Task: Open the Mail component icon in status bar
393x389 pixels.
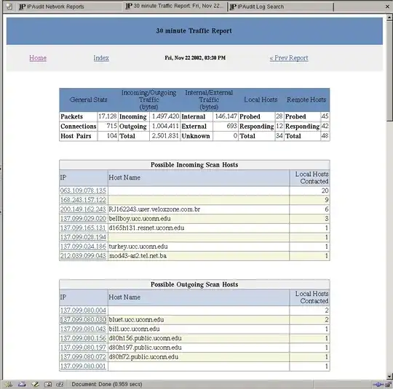Action: [x=22, y=384]
